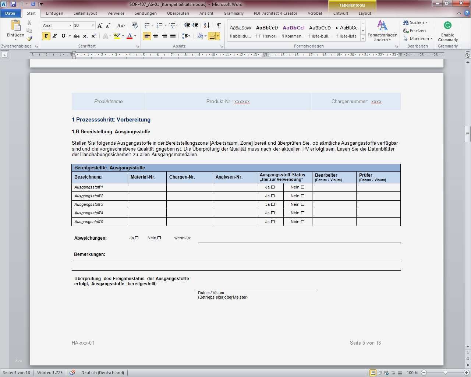Justify the paragraph text
The image size is (471, 377).
click(x=173, y=36)
